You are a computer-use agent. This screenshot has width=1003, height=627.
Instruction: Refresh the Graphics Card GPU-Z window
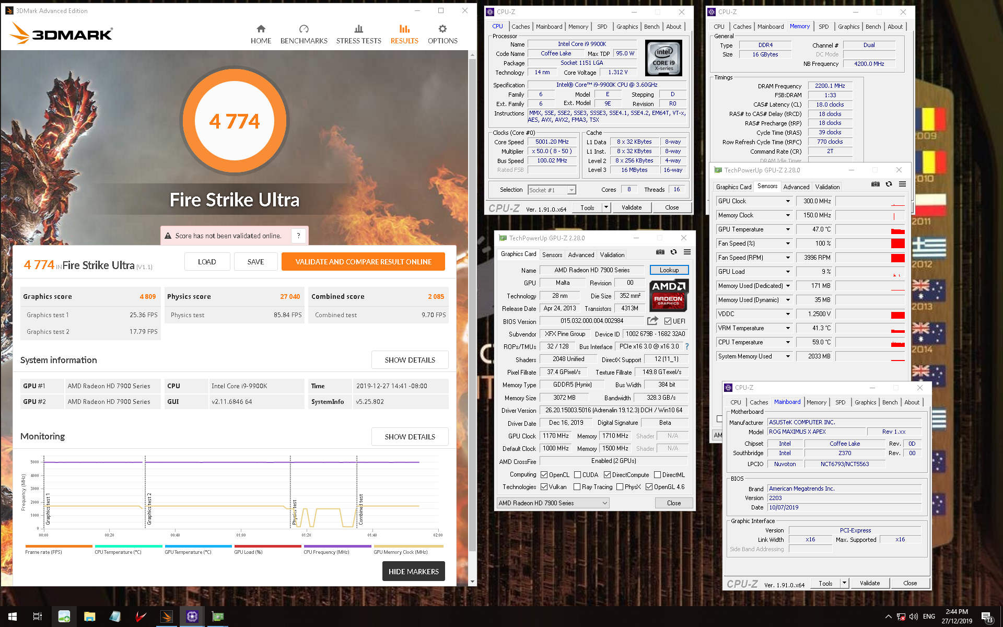[x=674, y=252]
